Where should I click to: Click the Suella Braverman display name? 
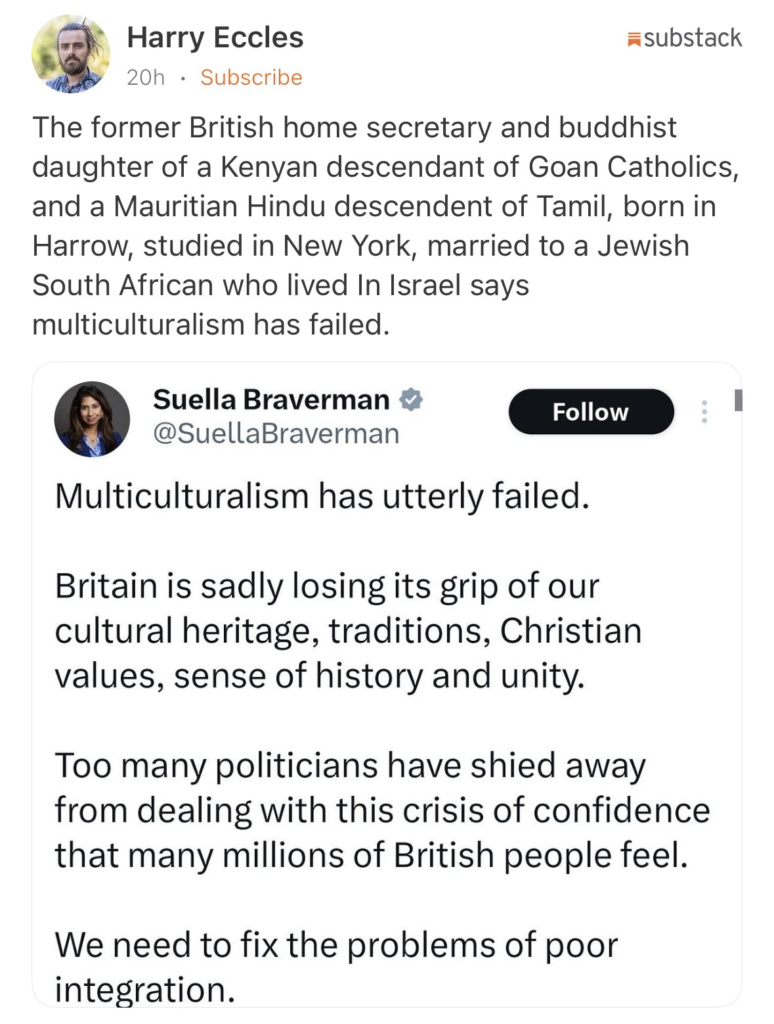click(x=271, y=400)
